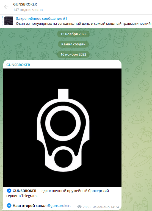Click the изменено 14:24 edited timestamp

click(106, 207)
